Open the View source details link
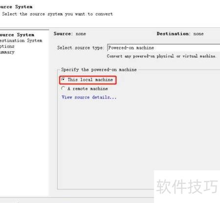Screen dimensions: 220x203 pyautogui.click(x=89, y=97)
